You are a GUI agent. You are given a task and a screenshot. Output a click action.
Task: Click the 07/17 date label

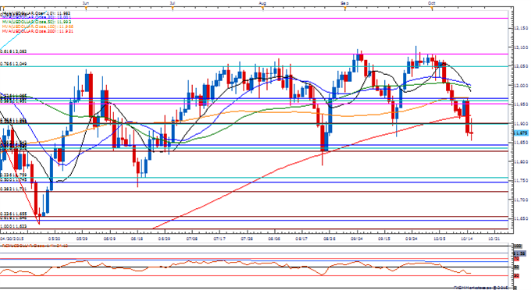pos(219,239)
